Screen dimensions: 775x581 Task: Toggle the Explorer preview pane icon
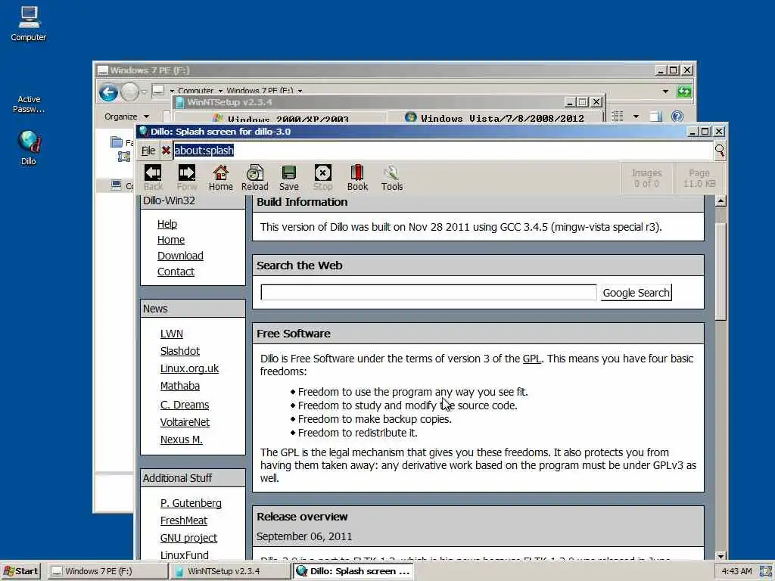(x=656, y=117)
